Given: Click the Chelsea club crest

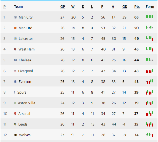Looking at the screenshot, I should 15,60.
